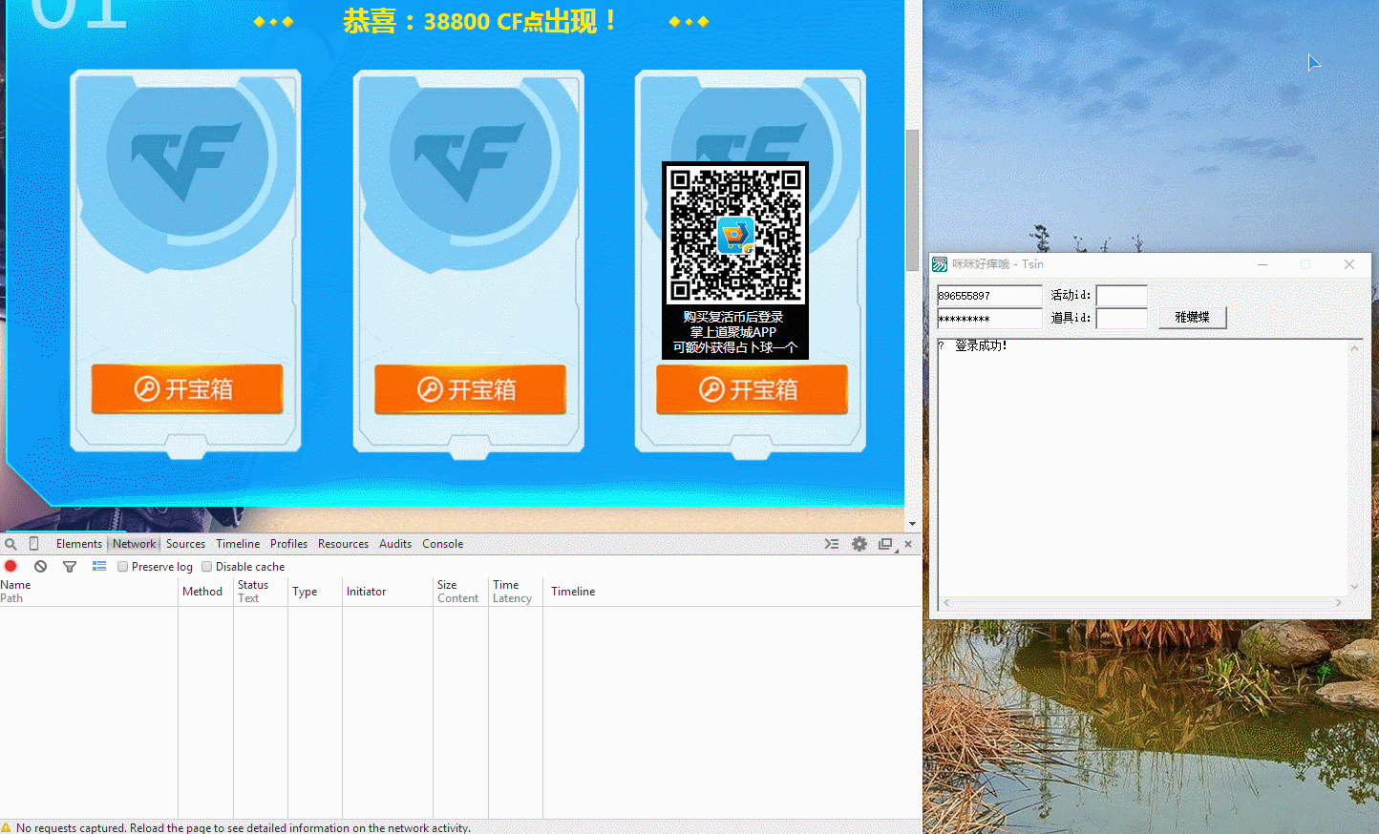Minimize the Tsin window
This screenshot has height=834, width=1379.
click(x=1262, y=264)
